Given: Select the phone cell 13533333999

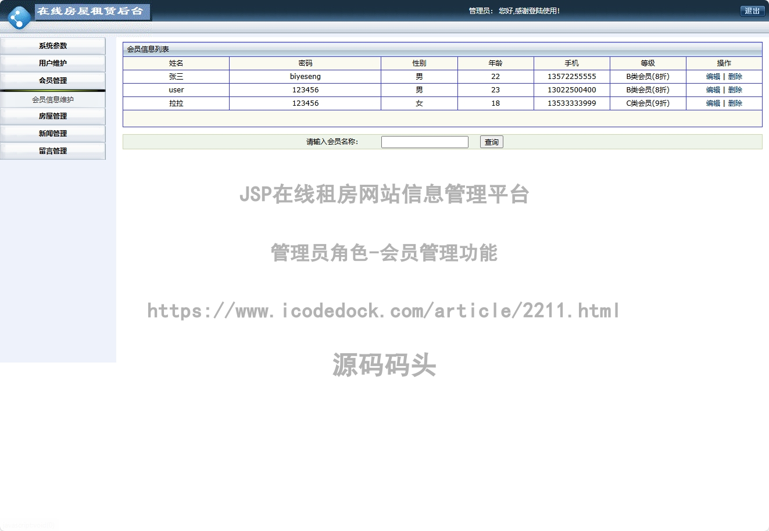Looking at the screenshot, I should tap(572, 103).
